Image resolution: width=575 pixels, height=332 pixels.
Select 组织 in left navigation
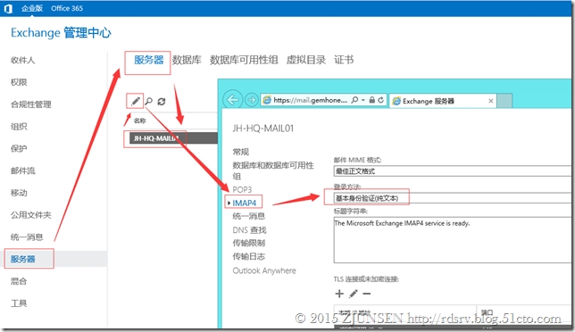(19, 127)
